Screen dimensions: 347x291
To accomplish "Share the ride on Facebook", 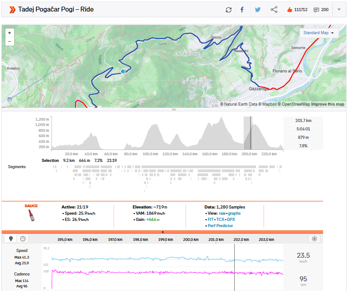I will click(242, 10).
